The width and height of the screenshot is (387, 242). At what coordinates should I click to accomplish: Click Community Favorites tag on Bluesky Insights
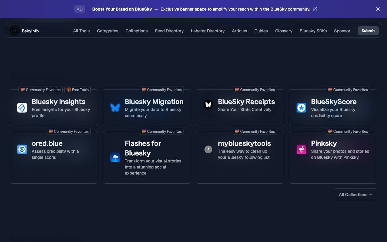[x=41, y=90]
